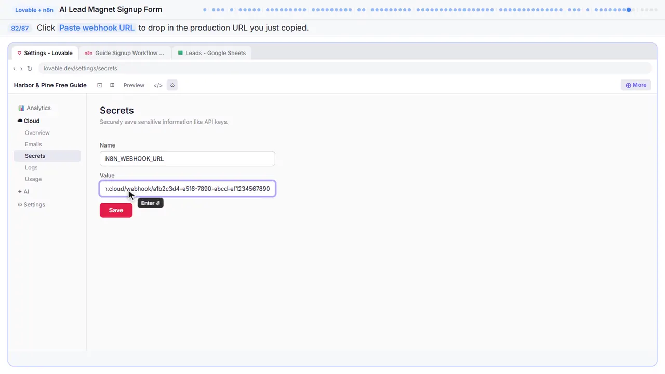Click the browser forward arrow
This screenshot has width=665, height=374.
point(21,69)
